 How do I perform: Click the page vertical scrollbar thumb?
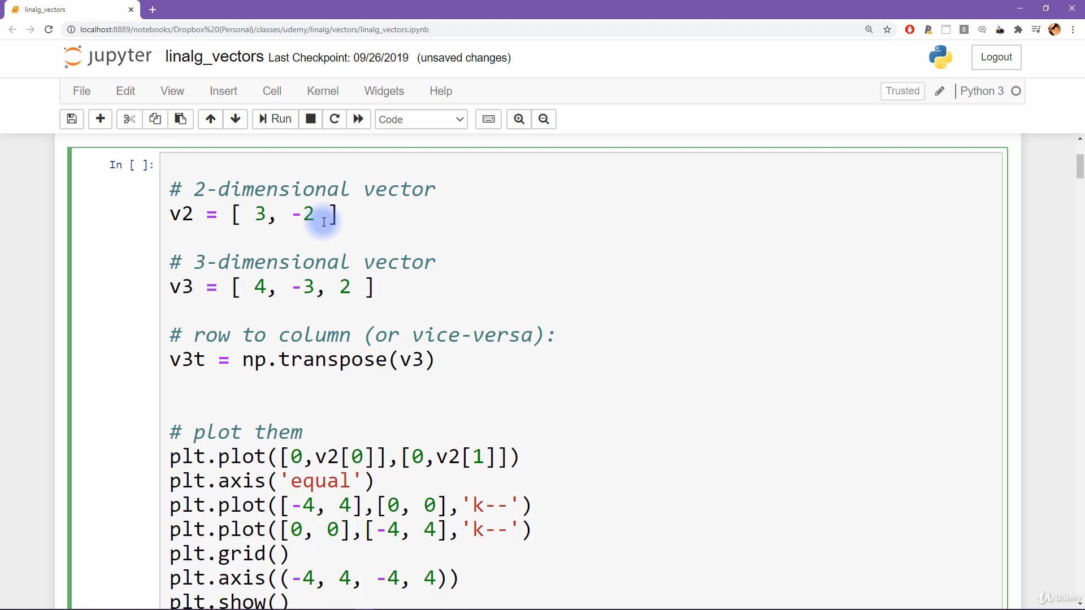[1080, 167]
